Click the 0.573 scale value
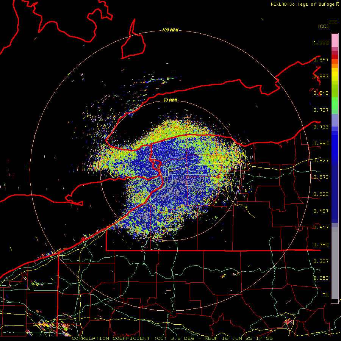The image size is (341, 341). click(x=321, y=177)
